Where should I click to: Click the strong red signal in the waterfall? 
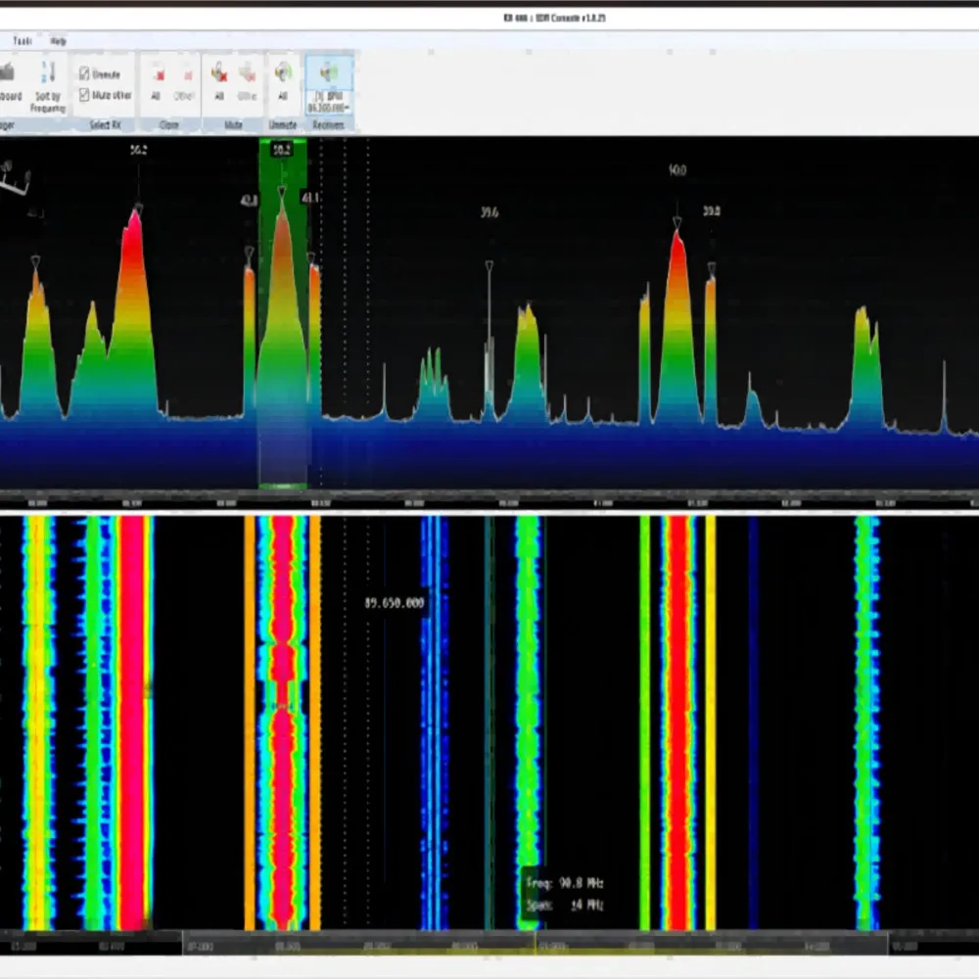pyautogui.click(x=130, y=724)
